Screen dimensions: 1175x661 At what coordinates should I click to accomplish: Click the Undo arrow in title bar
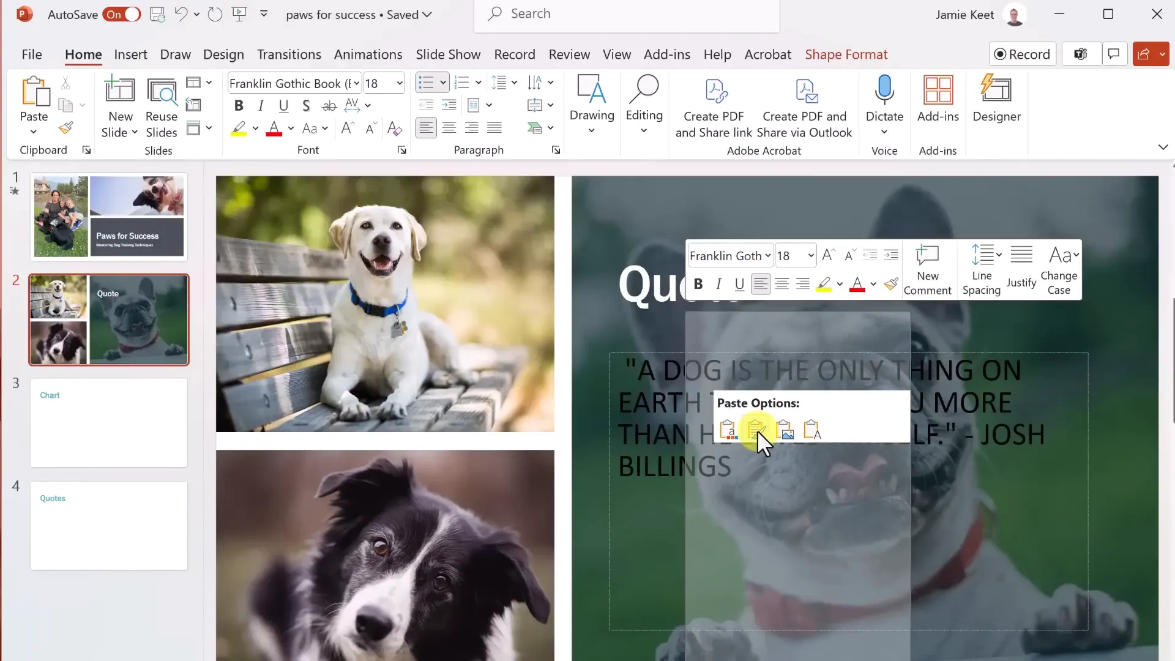pyautogui.click(x=181, y=14)
